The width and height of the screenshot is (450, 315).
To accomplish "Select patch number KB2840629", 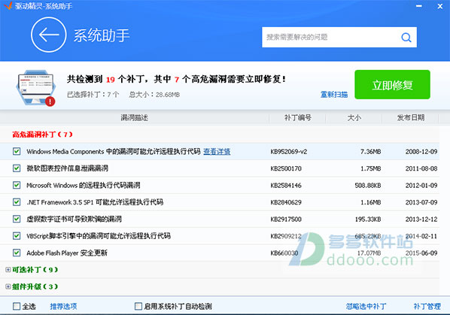I will point(286,202).
